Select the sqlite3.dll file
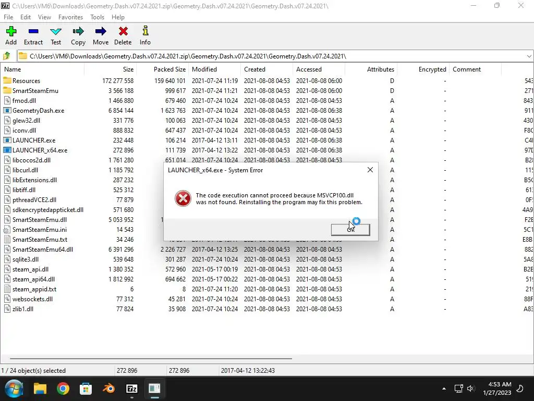The height and width of the screenshot is (401, 534). 26,259
